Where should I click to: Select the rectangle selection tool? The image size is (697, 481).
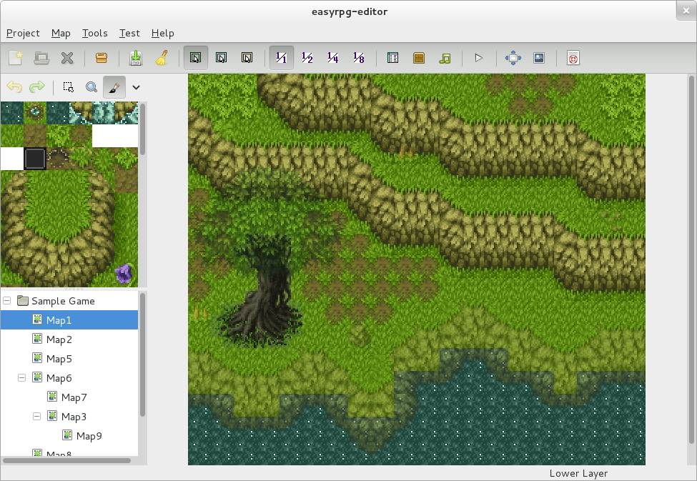[68, 87]
